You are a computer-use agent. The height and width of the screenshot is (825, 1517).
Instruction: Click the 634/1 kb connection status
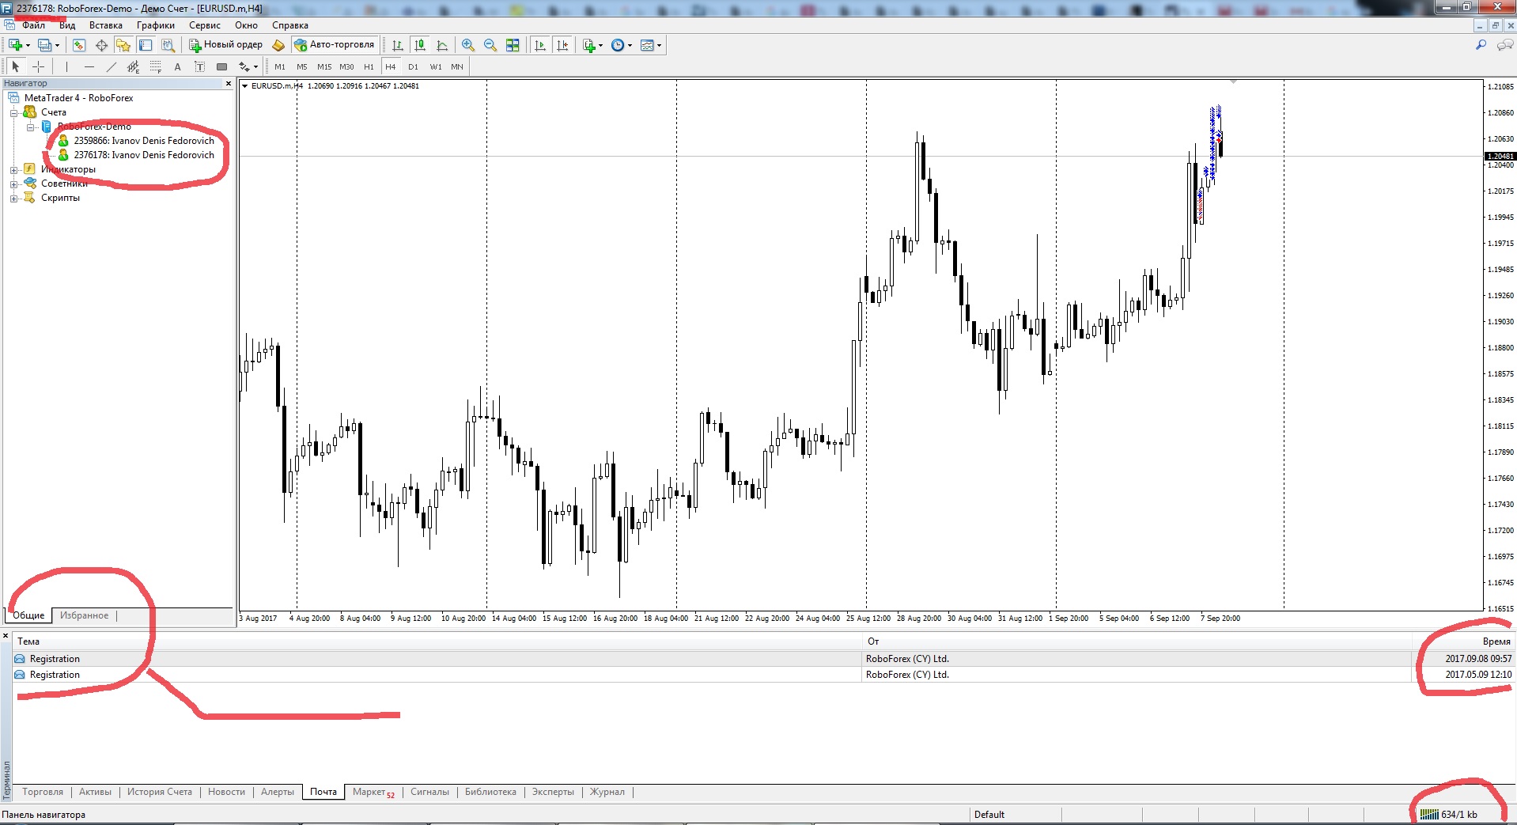[1449, 815]
